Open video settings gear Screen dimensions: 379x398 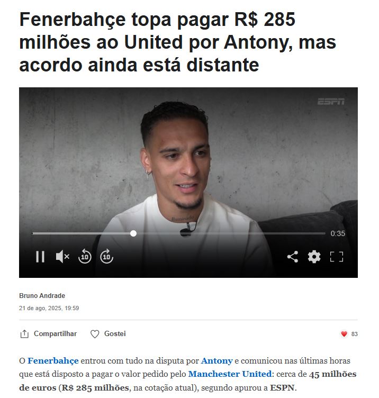point(314,257)
